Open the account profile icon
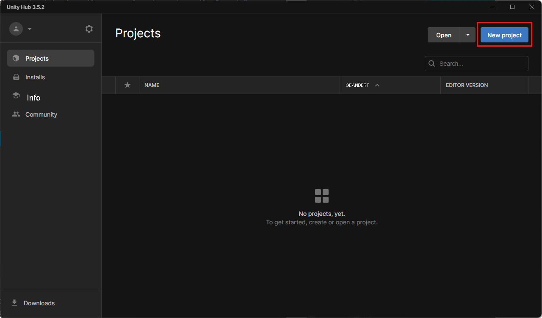 [16, 28]
